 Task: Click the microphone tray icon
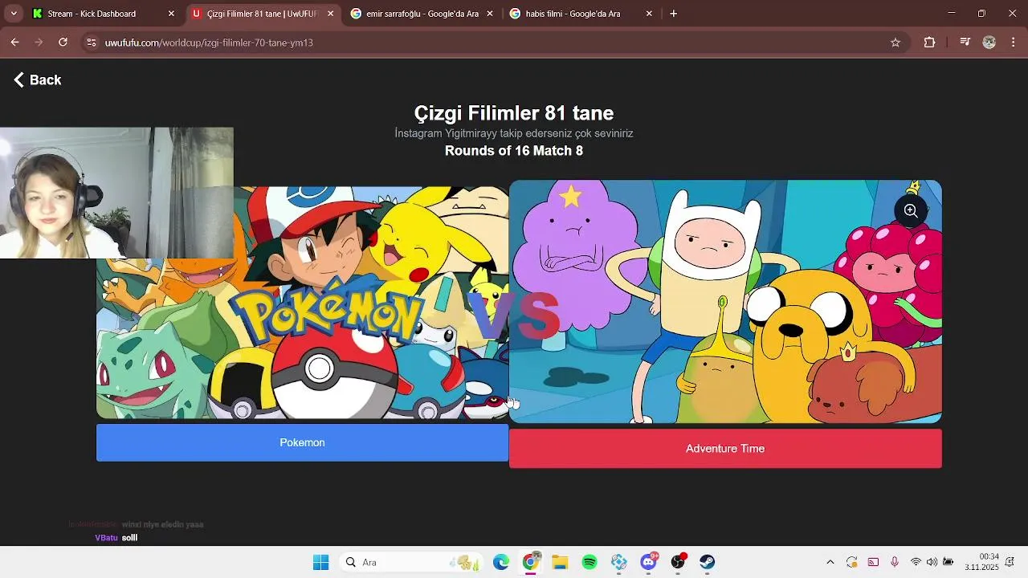(x=894, y=562)
